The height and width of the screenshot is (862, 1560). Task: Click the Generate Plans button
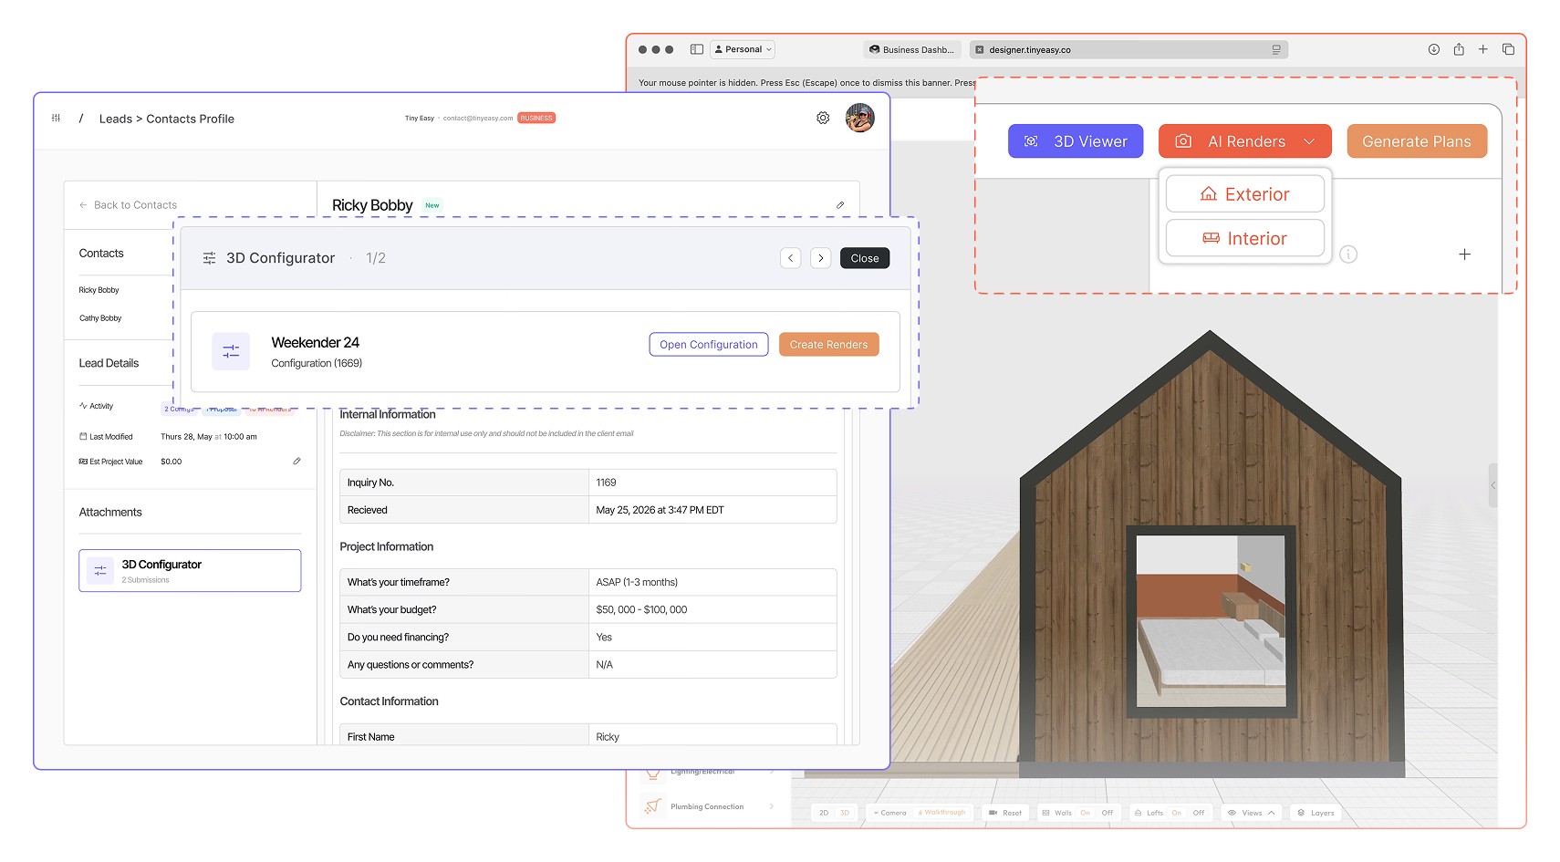click(1417, 141)
